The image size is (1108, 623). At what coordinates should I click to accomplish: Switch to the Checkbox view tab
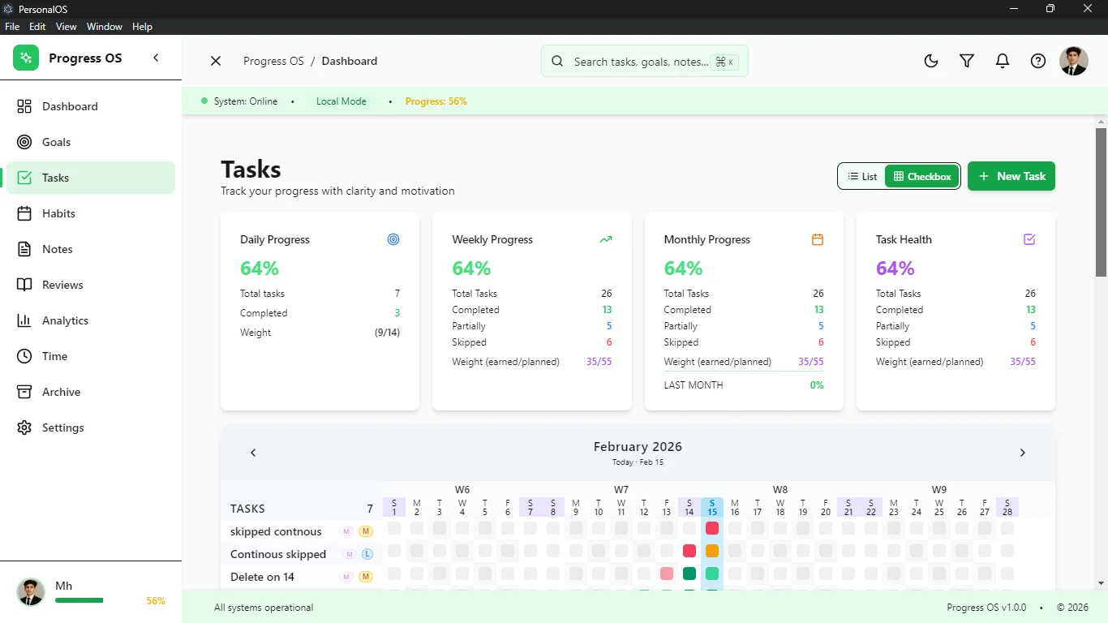point(922,176)
